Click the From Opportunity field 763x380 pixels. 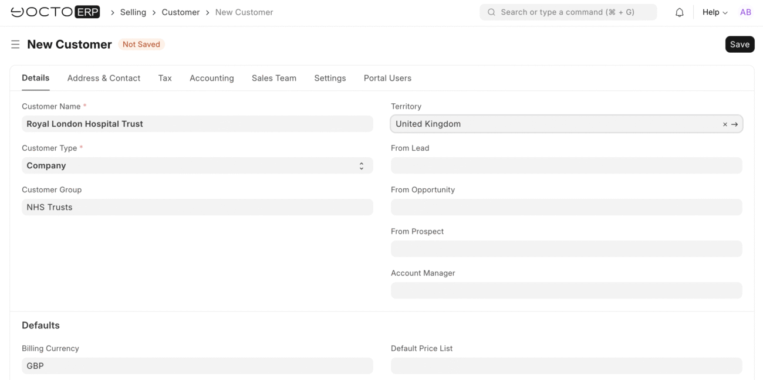[566, 207]
